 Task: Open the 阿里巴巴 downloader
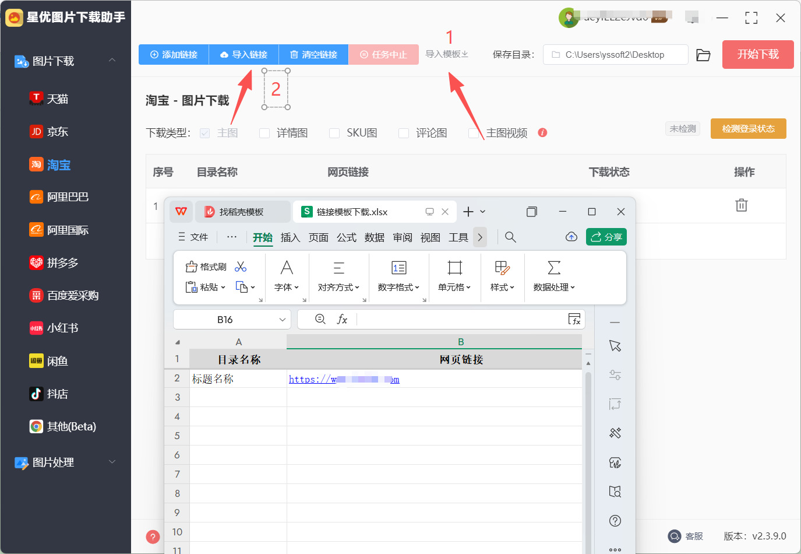point(59,197)
